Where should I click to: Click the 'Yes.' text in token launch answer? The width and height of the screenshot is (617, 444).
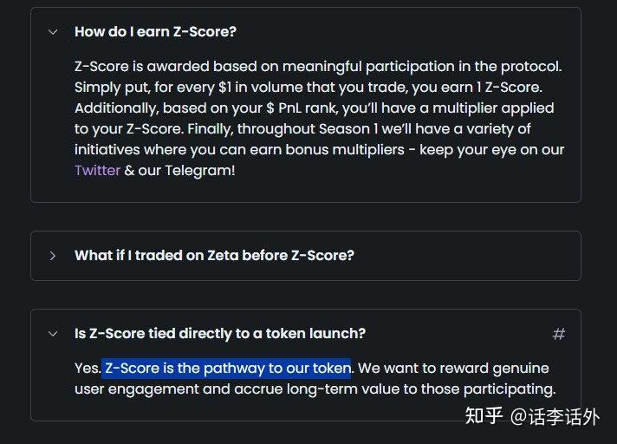(x=88, y=369)
